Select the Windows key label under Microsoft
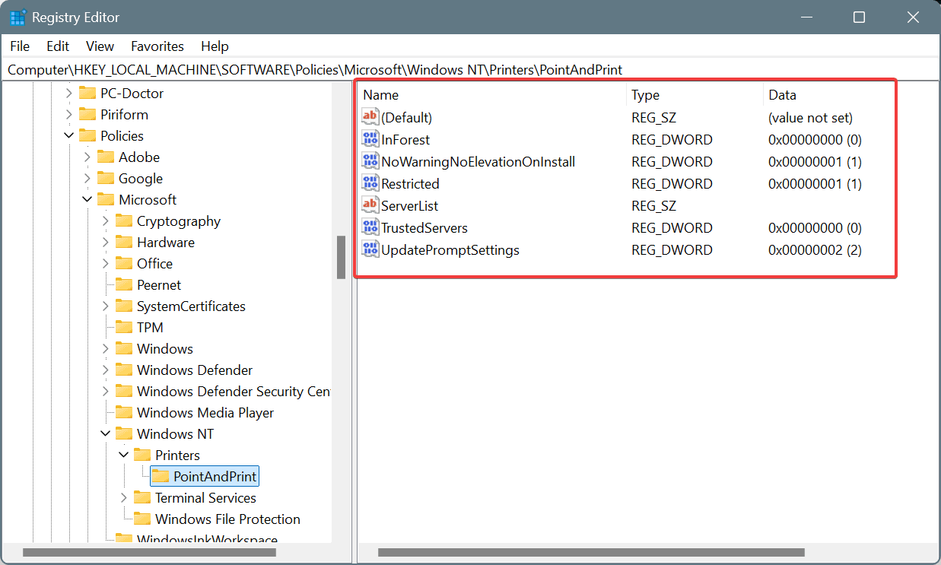 coord(165,349)
